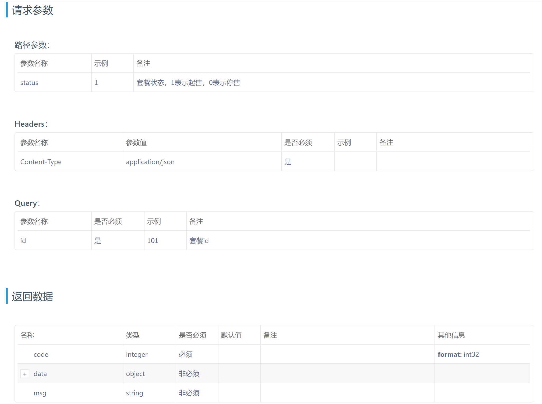Click the status parameter name cell
This screenshot has height=404, width=542.
pos(29,83)
